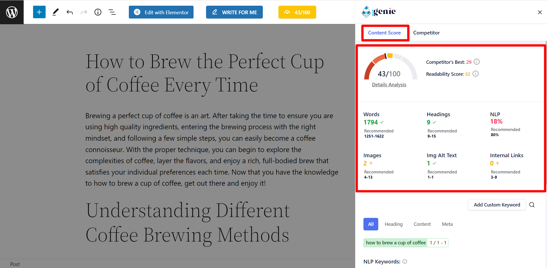The width and height of the screenshot is (547, 268).
Task: Open the NLP Keywords info tooltip
Action: click(x=405, y=261)
